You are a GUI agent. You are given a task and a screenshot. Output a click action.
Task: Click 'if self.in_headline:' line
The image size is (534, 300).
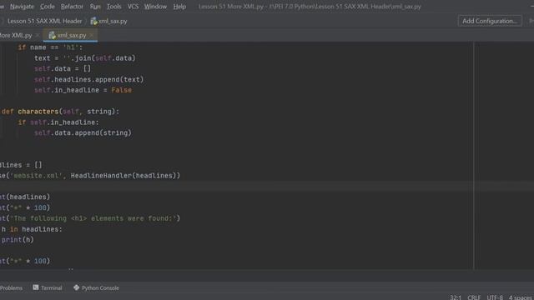click(x=58, y=122)
